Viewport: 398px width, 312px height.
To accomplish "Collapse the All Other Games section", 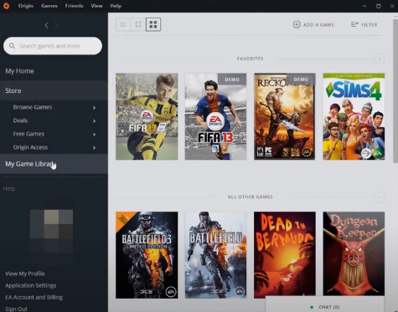I will coord(380,197).
